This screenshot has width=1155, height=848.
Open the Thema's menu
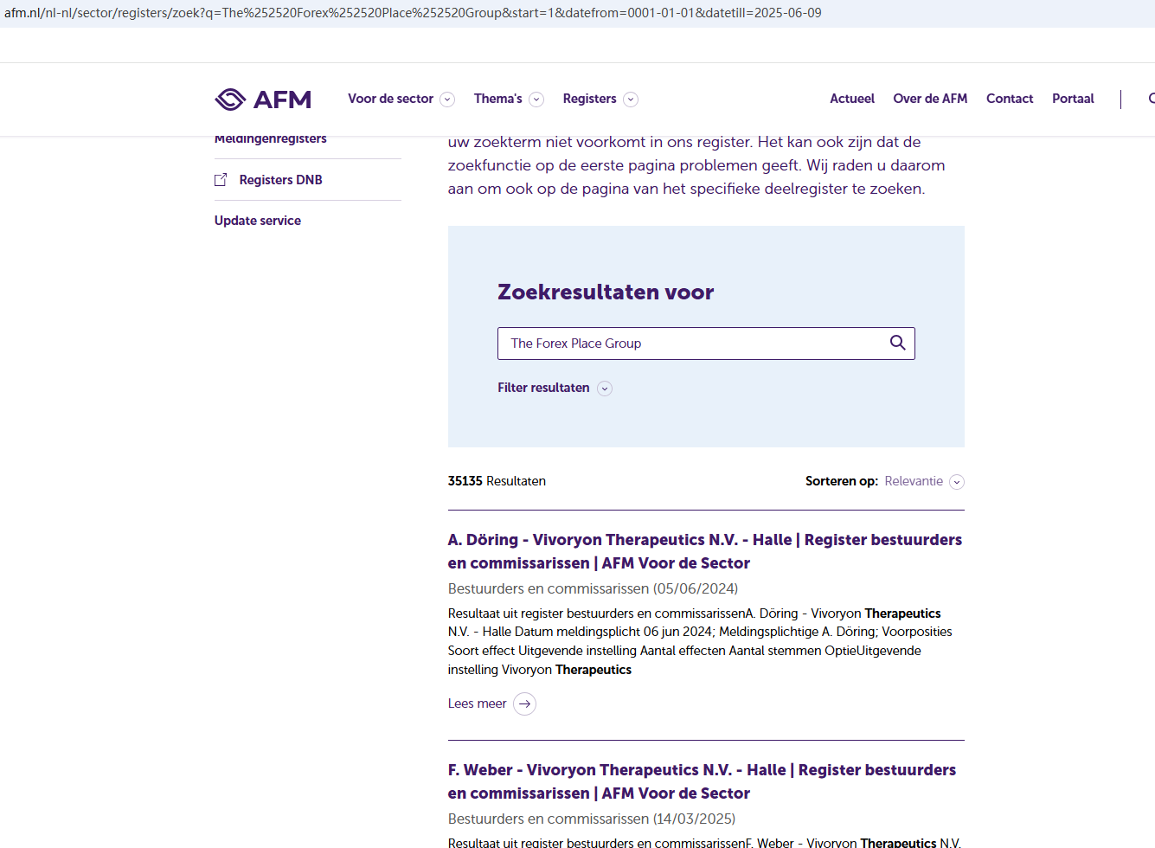pos(498,99)
